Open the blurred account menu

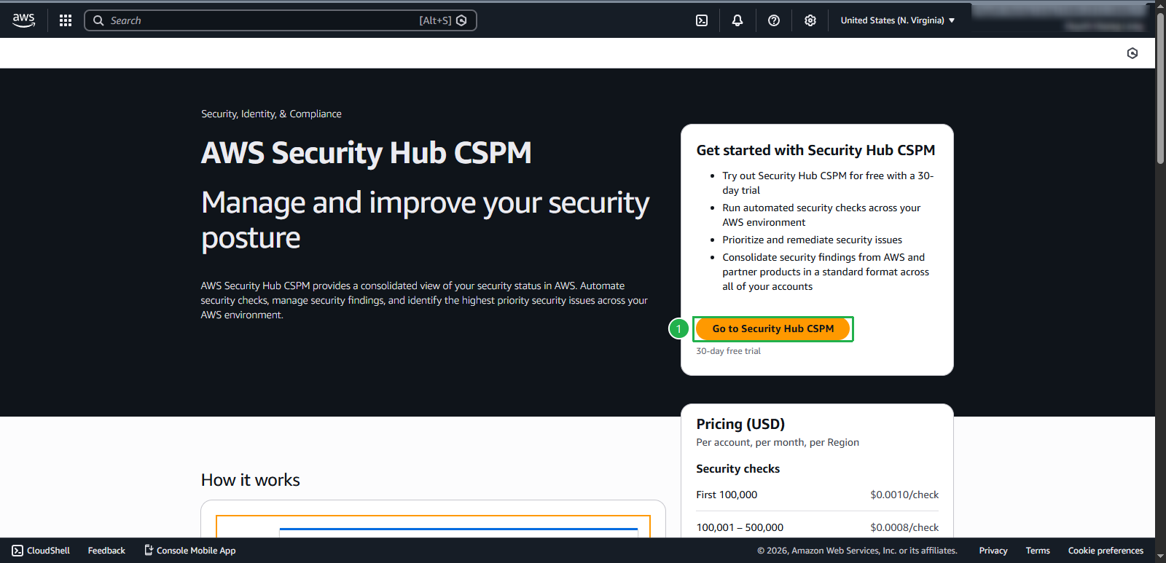[1060, 18]
